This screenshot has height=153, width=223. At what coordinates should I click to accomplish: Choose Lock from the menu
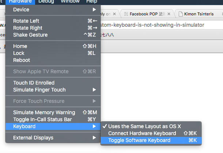pyautogui.click(x=19, y=53)
